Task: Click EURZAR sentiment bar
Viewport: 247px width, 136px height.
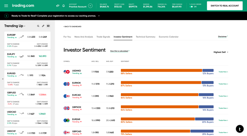Action: [167, 119]
